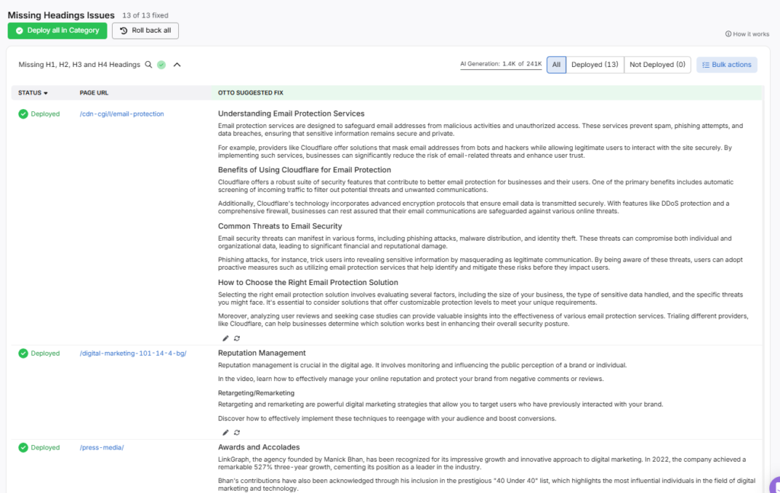
Task: Regenerate the email-protection suggested fix
Action: click(237, 338)
